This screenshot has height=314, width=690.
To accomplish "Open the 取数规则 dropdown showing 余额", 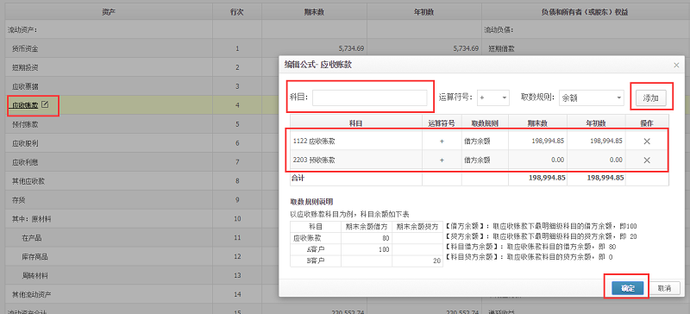I will pyautogui.click(x=592, y=97).
